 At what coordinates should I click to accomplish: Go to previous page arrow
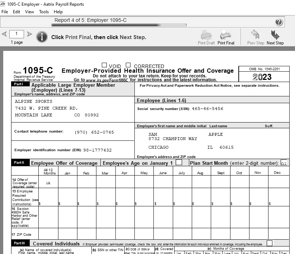coord(4,34)
